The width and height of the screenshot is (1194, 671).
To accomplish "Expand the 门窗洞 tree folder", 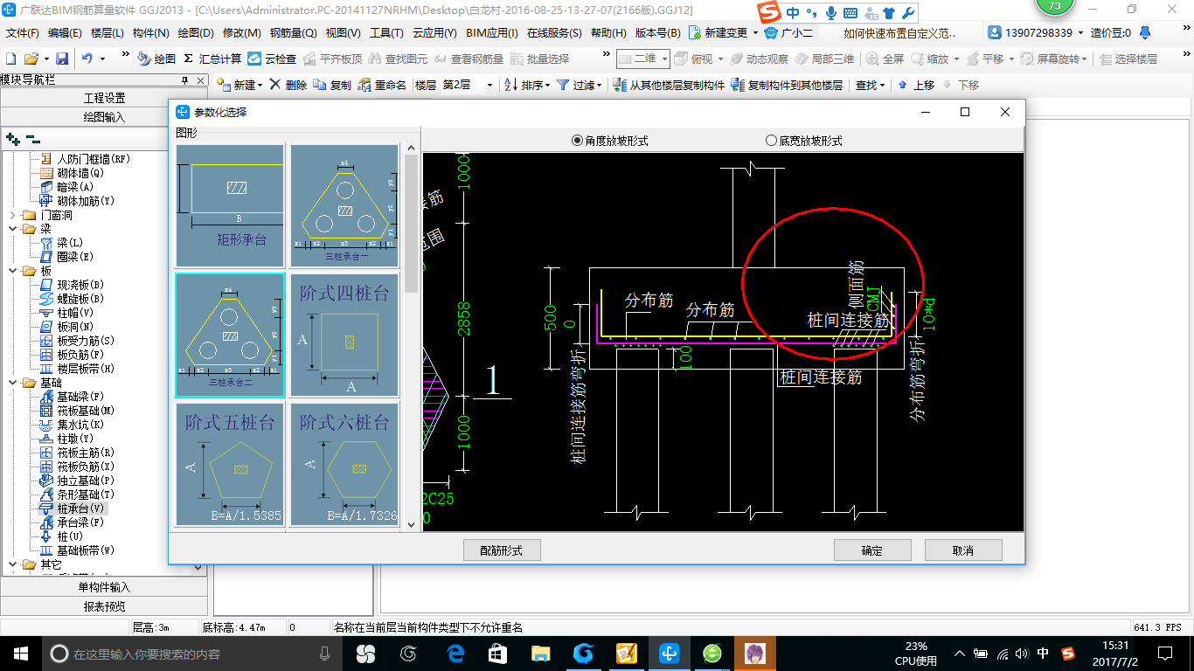I will pos(12,215).
